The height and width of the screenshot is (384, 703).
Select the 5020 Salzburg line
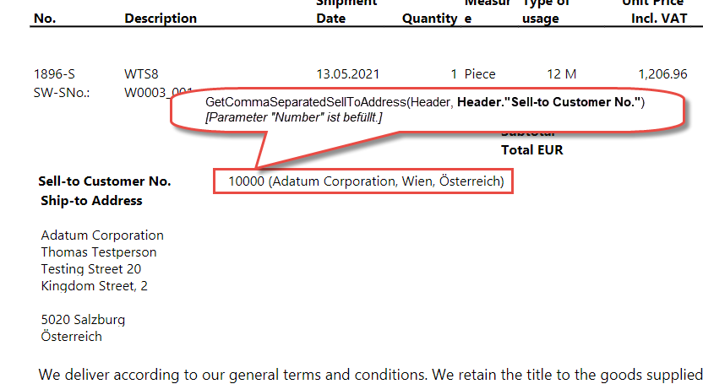point(83,320)
